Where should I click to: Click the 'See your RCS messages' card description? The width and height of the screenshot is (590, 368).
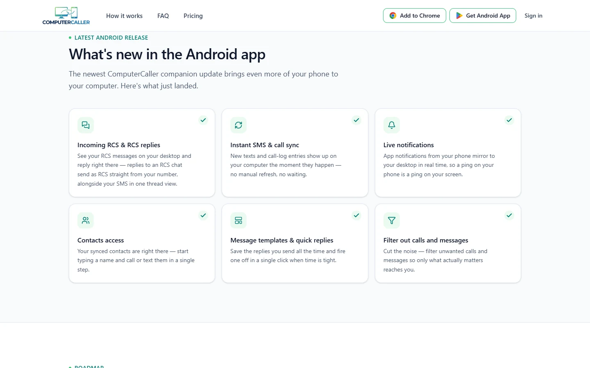tap(134, 170)
